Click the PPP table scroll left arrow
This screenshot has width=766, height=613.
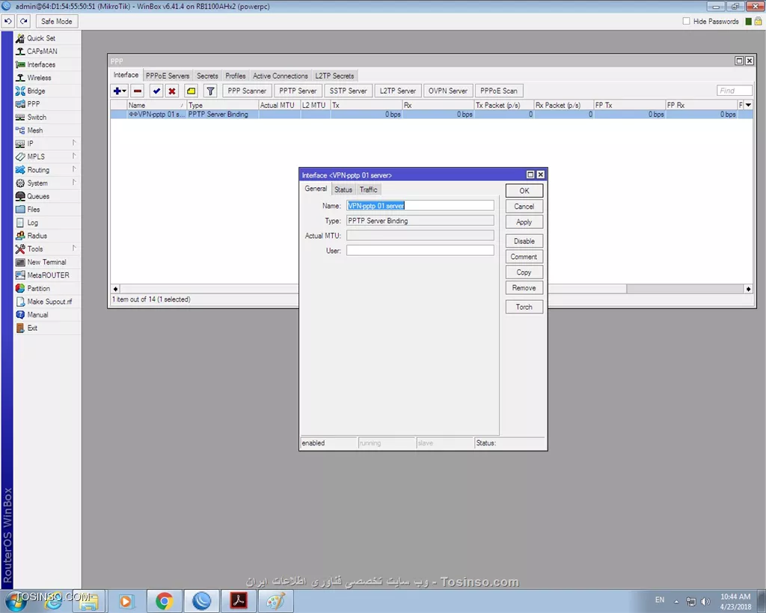116,289
